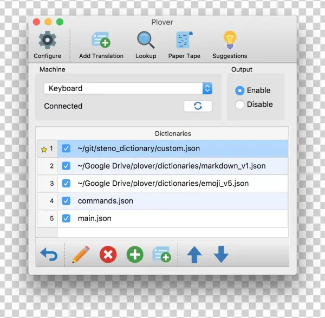Close the Plover window red button
Viewport: 325px width, 318px height.
click(x=36, y=22)
